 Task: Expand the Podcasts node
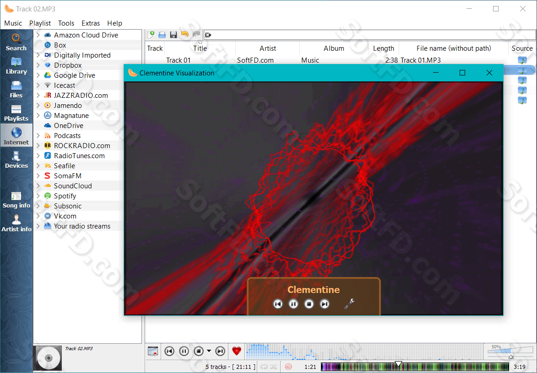pyautogui.click(x=38, y=135)
